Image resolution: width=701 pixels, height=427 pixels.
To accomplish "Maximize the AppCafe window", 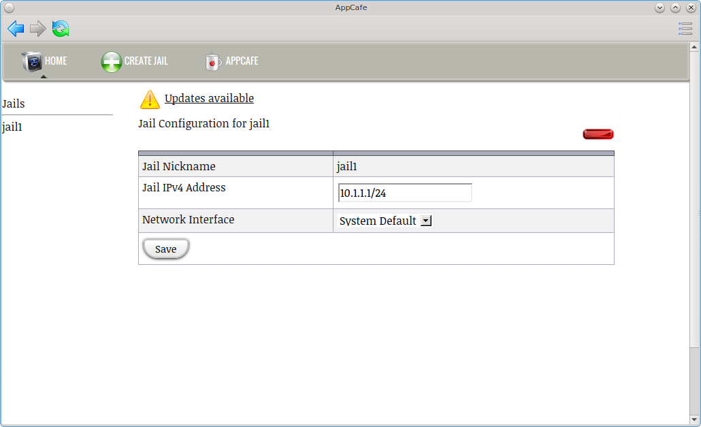I will pos(676,7).
